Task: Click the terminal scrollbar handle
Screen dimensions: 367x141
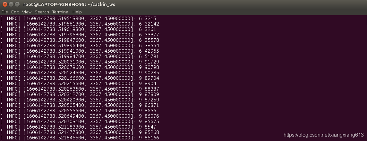Action: [x=366, y=20]
